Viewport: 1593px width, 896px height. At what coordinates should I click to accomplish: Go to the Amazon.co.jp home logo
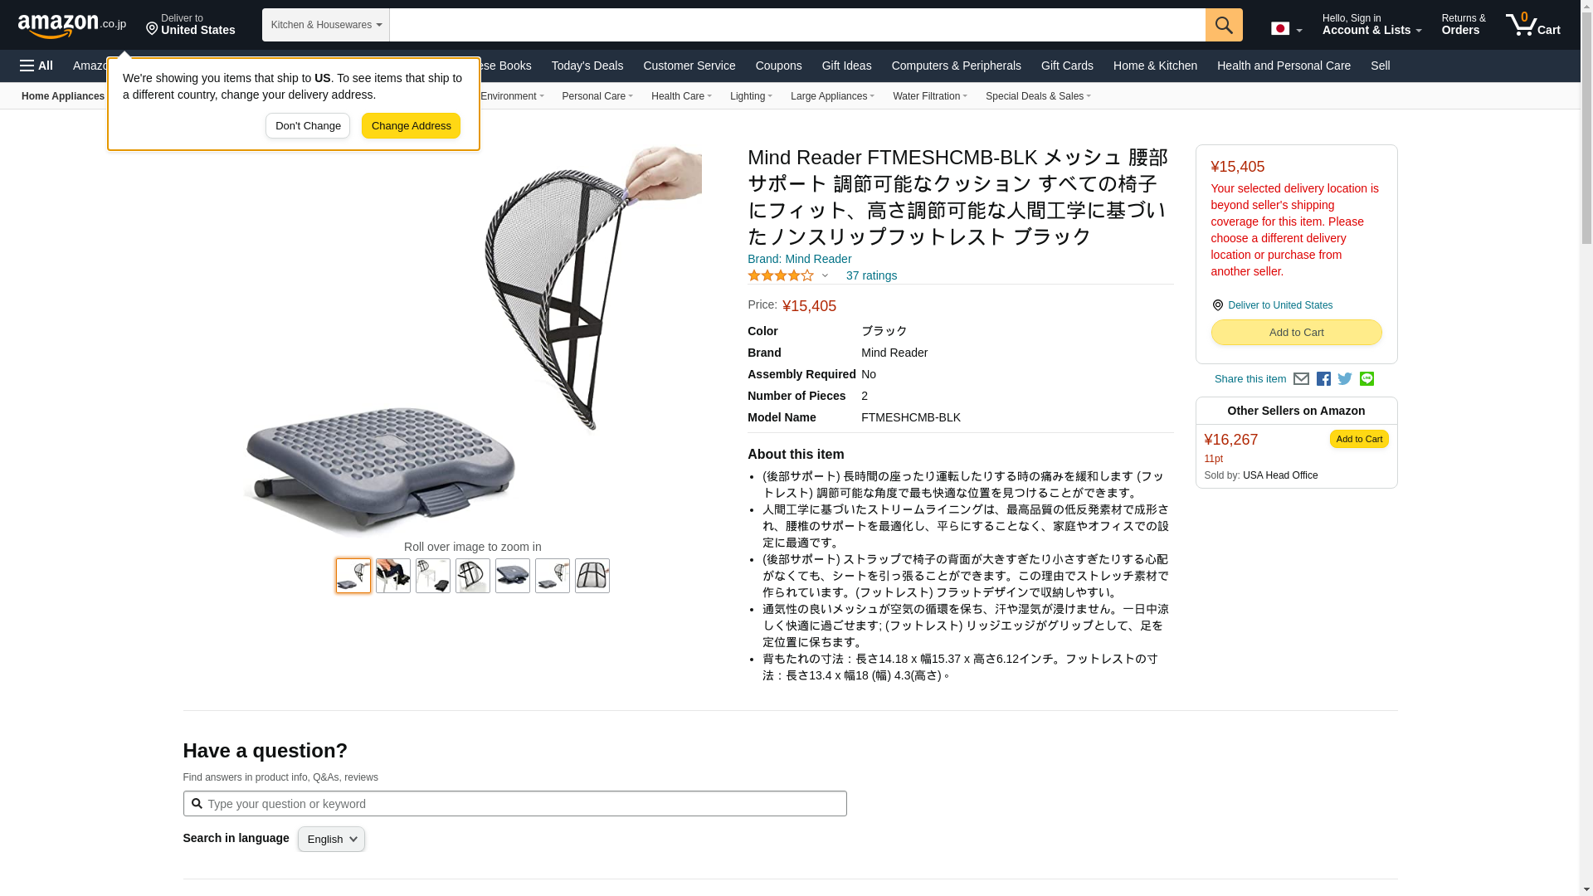[72, 26]
